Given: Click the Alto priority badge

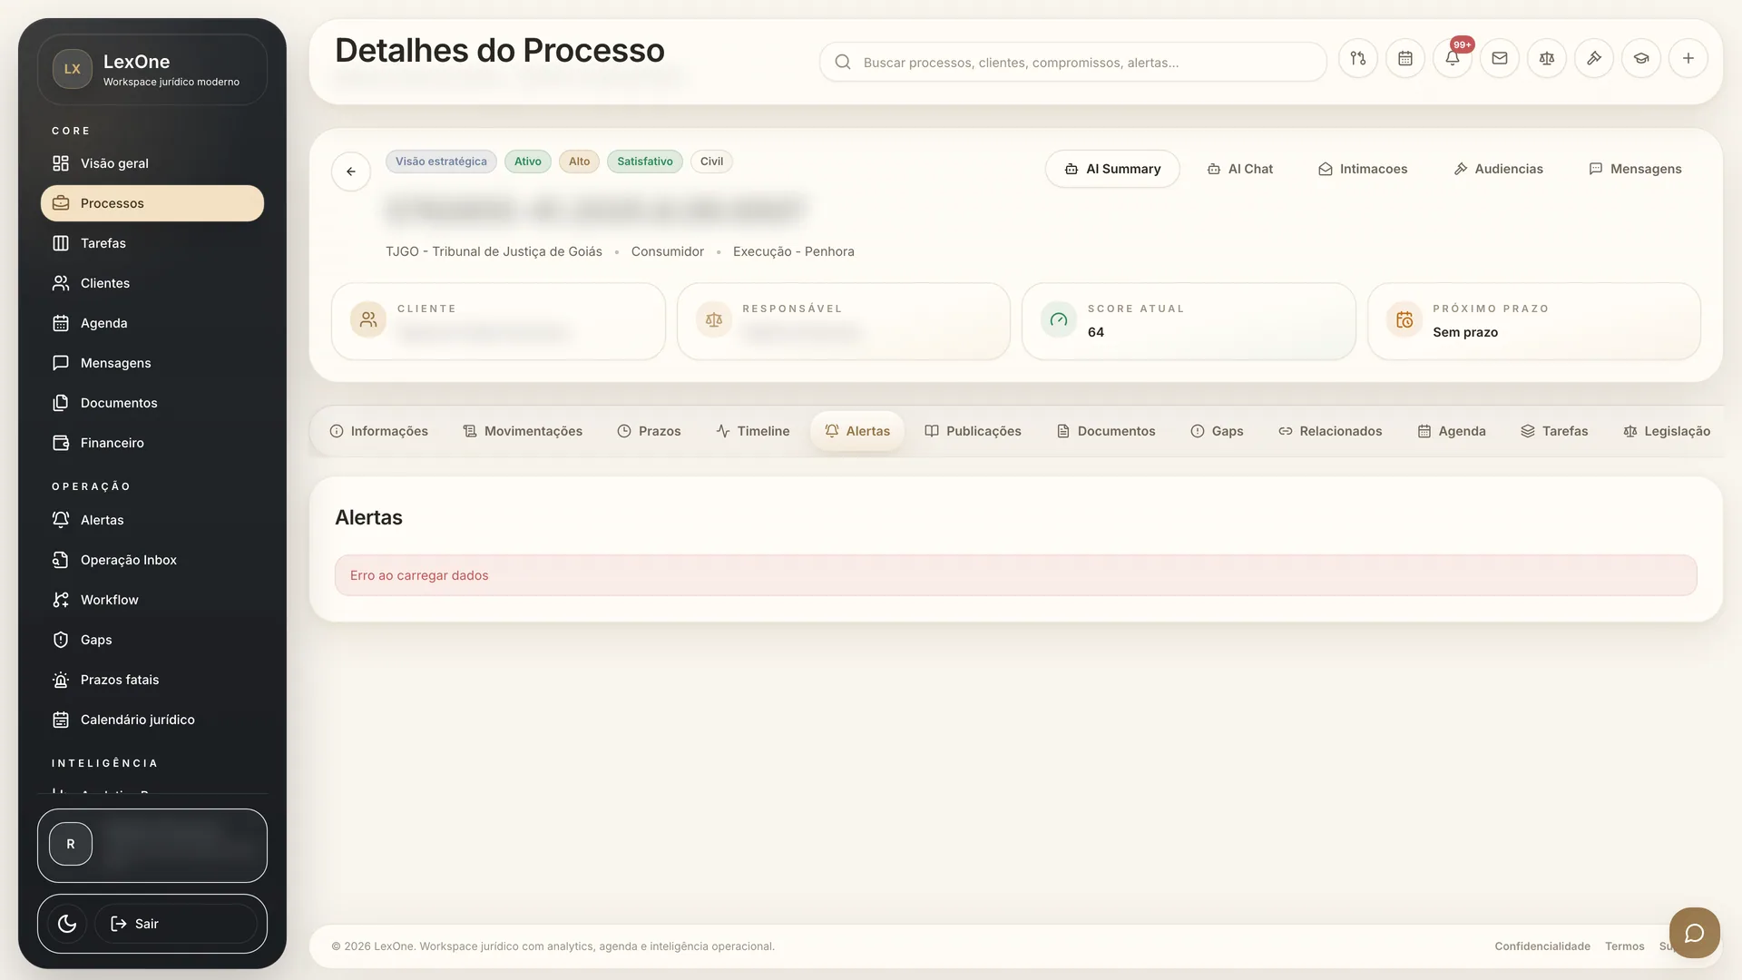Looking at the screenshot, I should click(579, 162).
